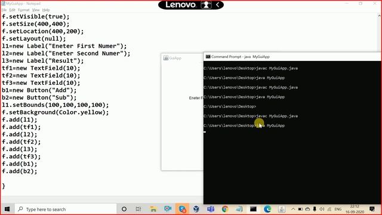Click line 'l3=new Label("Result");'
This screenshot has width=382, height=215.
tap(42, 61)
